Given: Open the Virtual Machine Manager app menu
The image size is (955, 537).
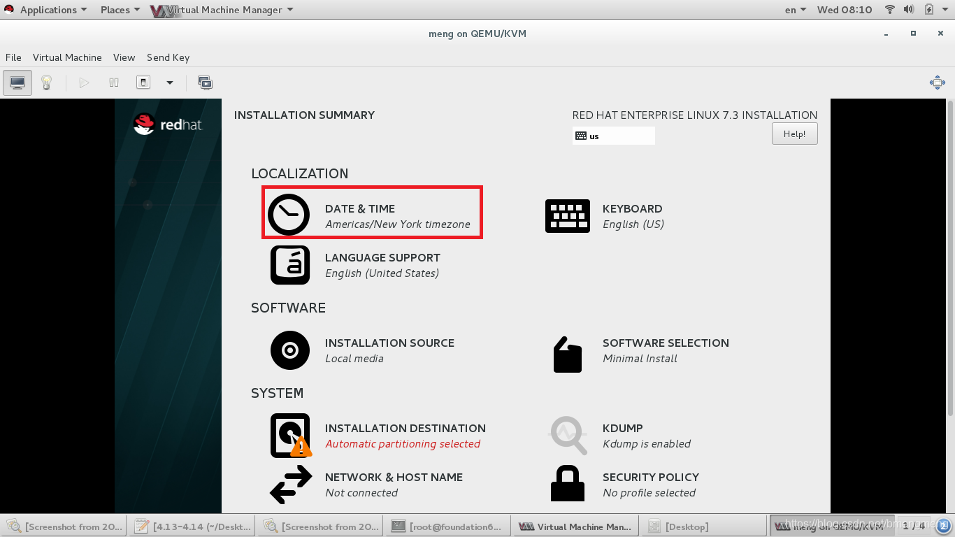Looking at the screenshot, I should (222, 10).
